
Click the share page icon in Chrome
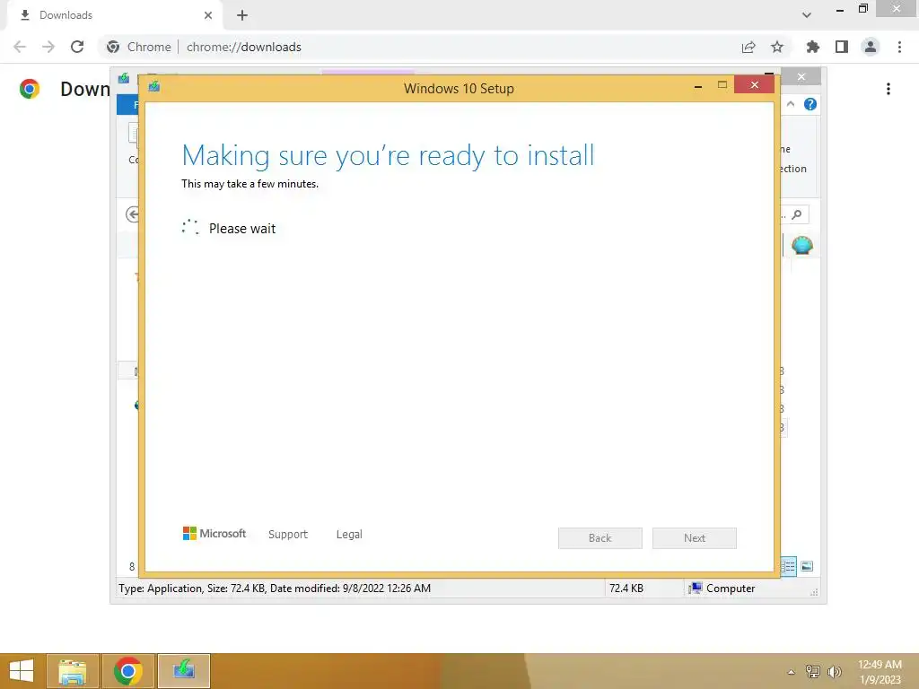point(748,47)
